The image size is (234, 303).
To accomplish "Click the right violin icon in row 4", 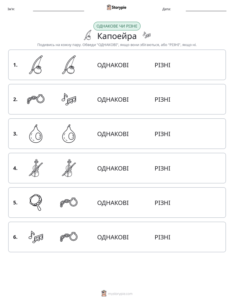I will coord(69,168).
